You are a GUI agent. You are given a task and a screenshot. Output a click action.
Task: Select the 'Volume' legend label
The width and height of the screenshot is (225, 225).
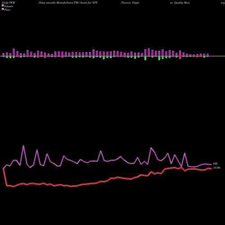(x=9, y=6)
